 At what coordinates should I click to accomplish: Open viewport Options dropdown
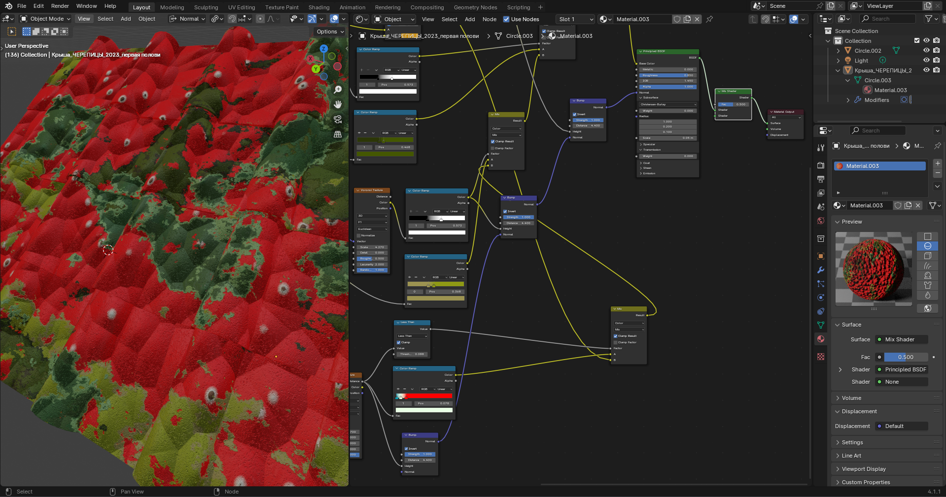[x=330, y=32]
